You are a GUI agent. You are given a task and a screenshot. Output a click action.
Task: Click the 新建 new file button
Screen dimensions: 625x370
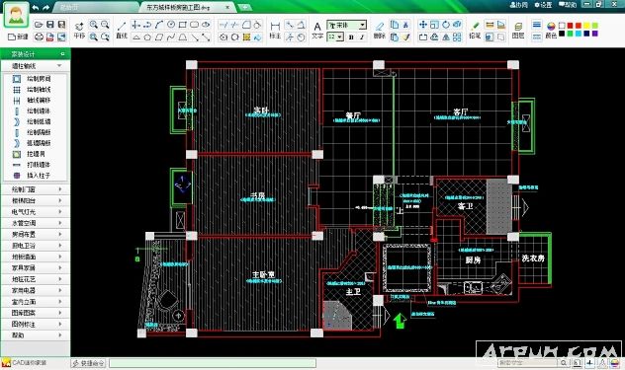(x=18, y=37)
